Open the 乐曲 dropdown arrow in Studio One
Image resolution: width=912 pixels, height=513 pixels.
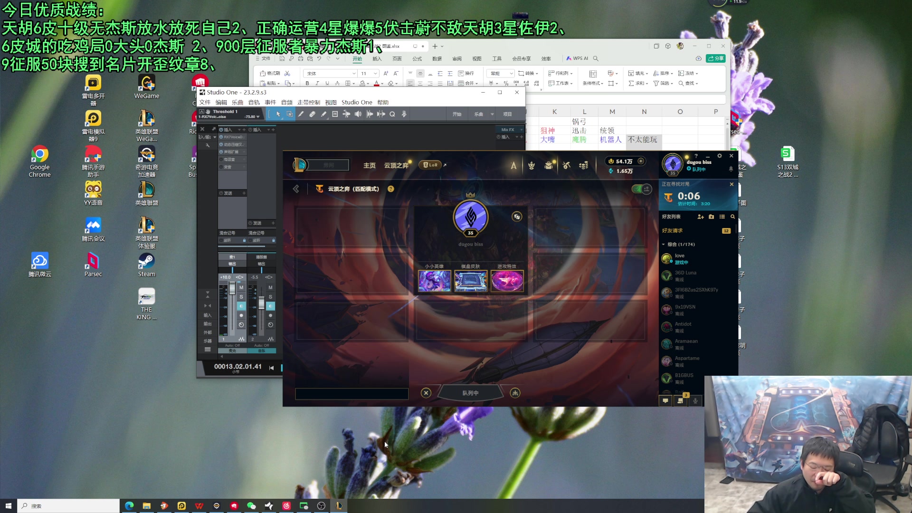tap(492, 114)
